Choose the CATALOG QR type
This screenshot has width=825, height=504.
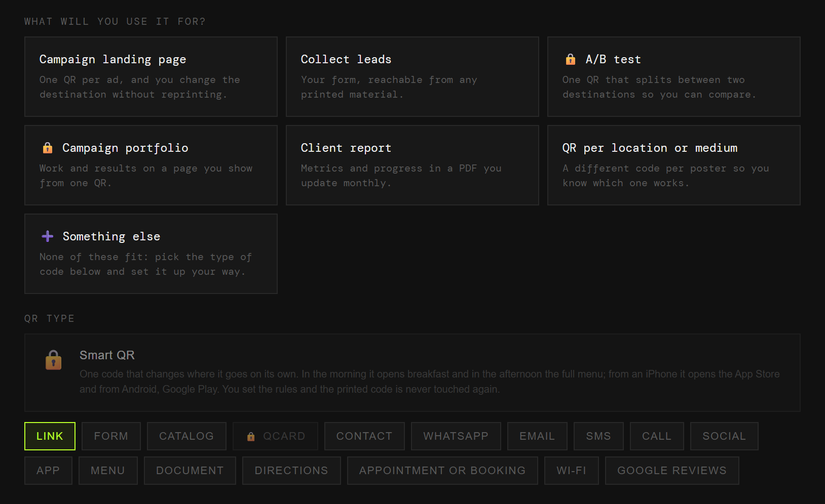186,436
